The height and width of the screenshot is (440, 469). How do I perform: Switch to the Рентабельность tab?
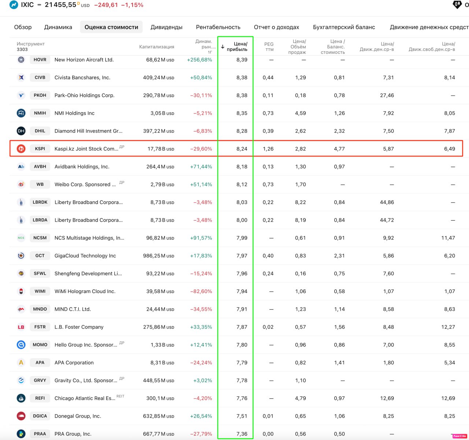[x=218, y=27]
